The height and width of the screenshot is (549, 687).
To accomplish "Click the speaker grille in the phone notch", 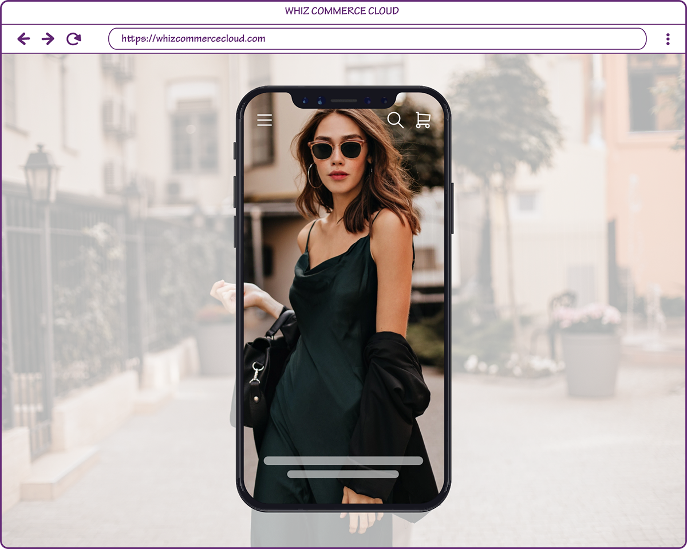I will click(x=343, y=101).
